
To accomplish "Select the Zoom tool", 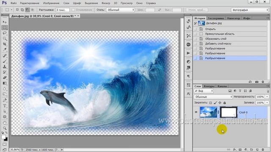I will [5, 128].
